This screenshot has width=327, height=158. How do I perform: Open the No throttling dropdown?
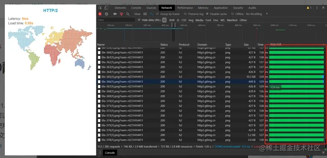pyautogui.click(x=257, y=14)
